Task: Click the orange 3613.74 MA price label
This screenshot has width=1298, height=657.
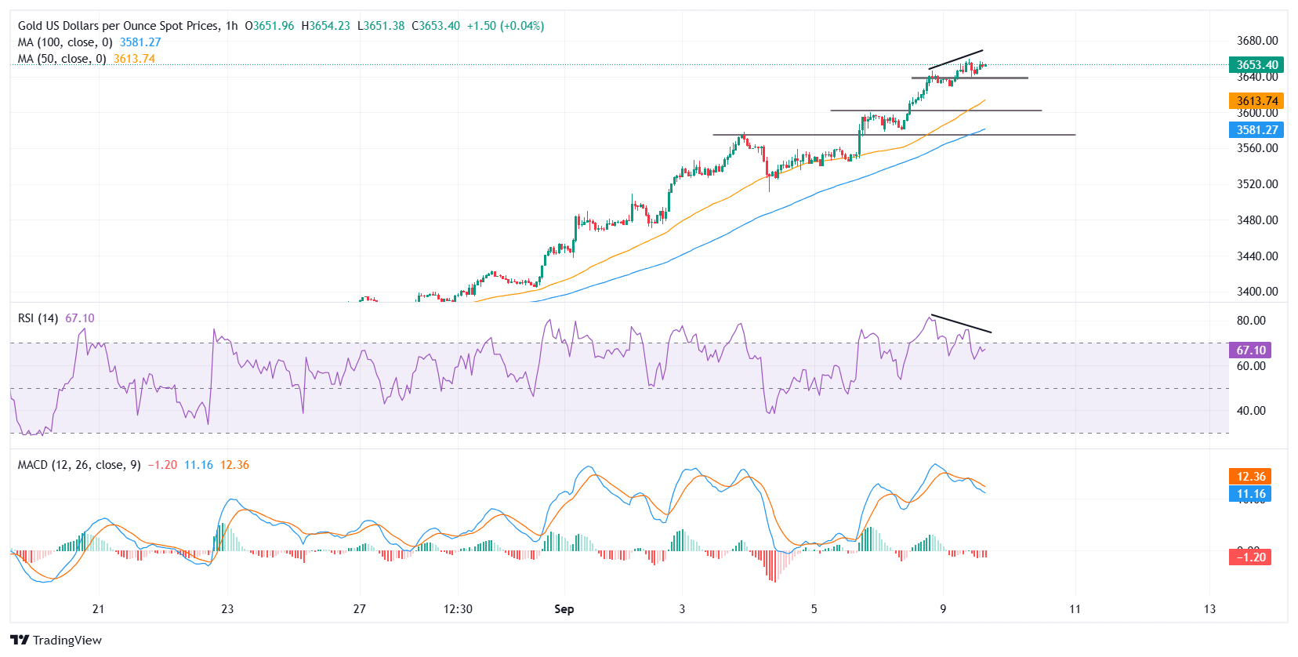Action: (x=1256, y=100)
